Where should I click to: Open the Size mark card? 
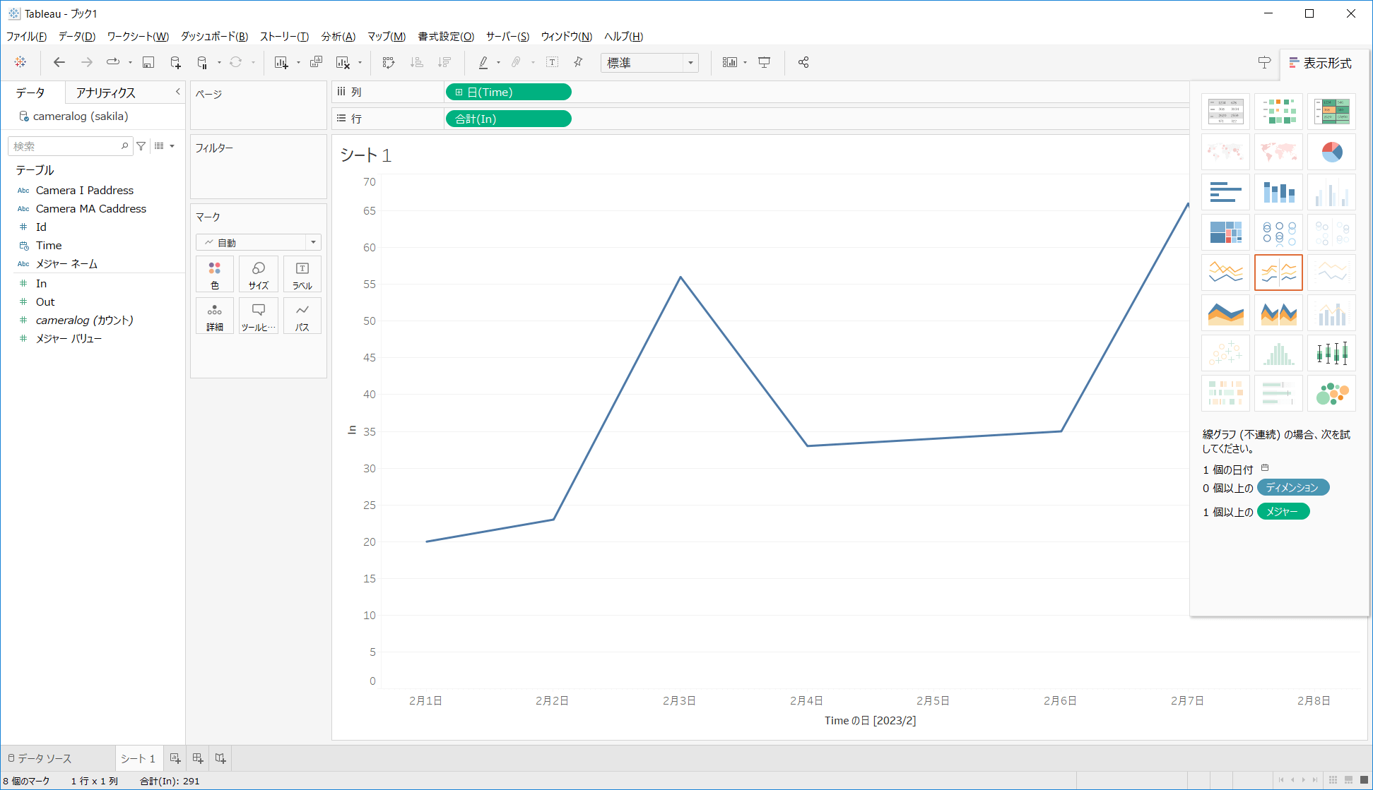(259, 275)
